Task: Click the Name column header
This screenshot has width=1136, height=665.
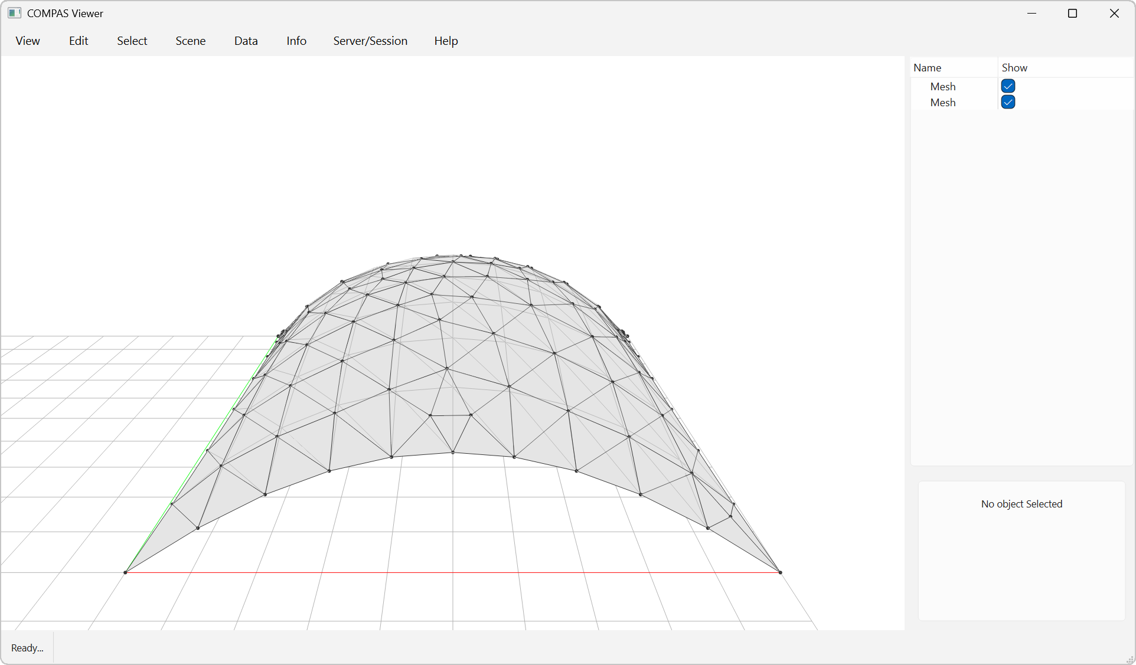Action: pos(927,68)
